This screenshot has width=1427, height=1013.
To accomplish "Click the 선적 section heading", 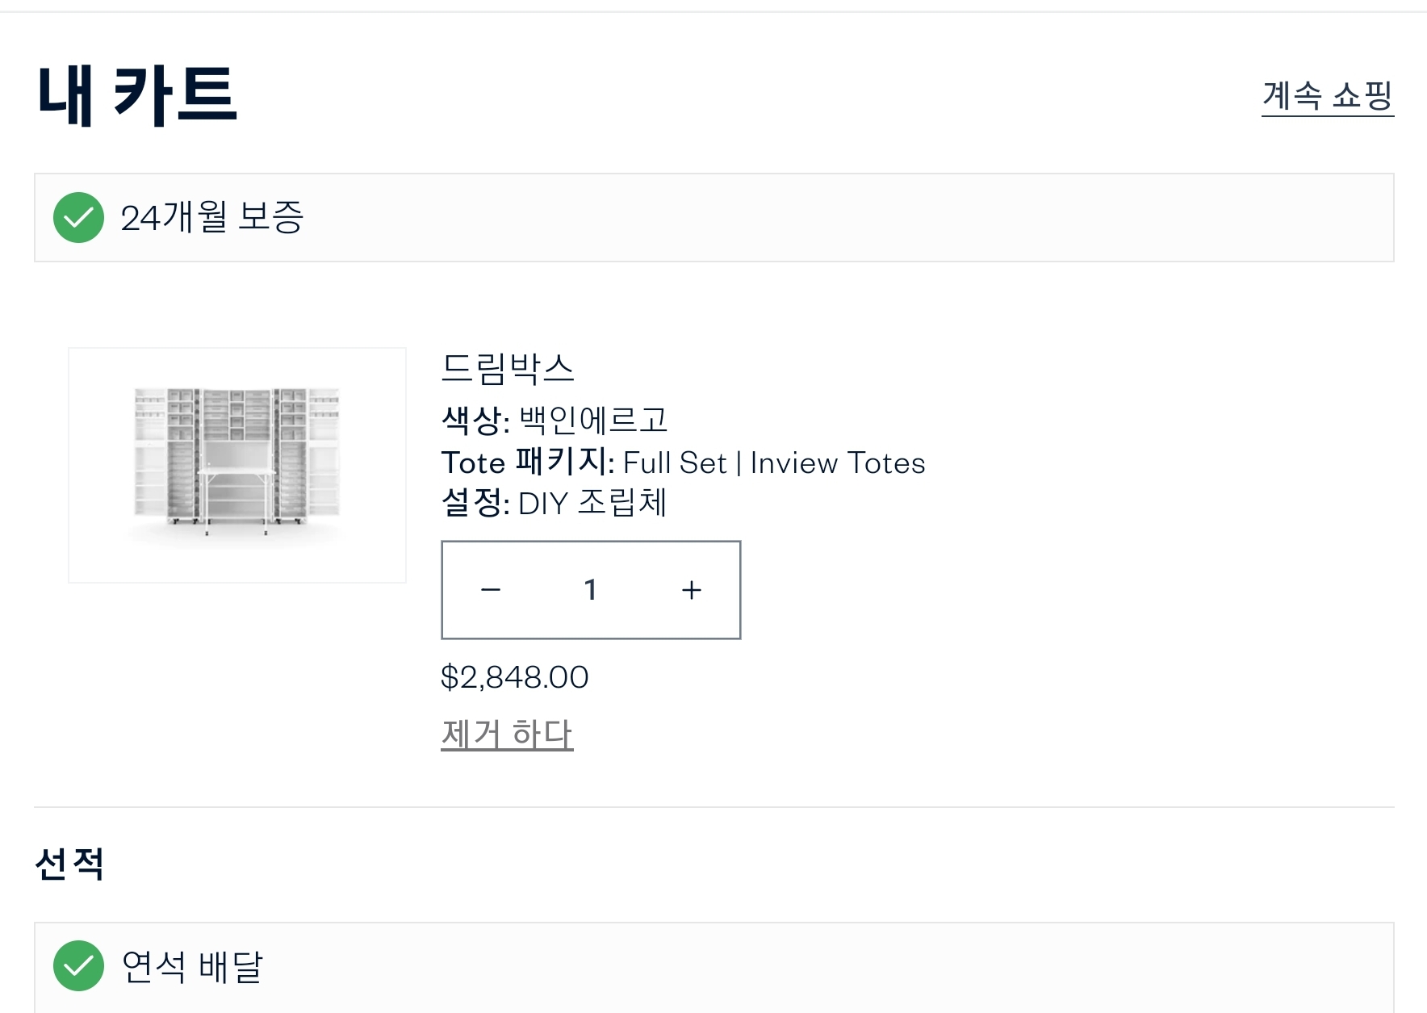I will point(69,864).
